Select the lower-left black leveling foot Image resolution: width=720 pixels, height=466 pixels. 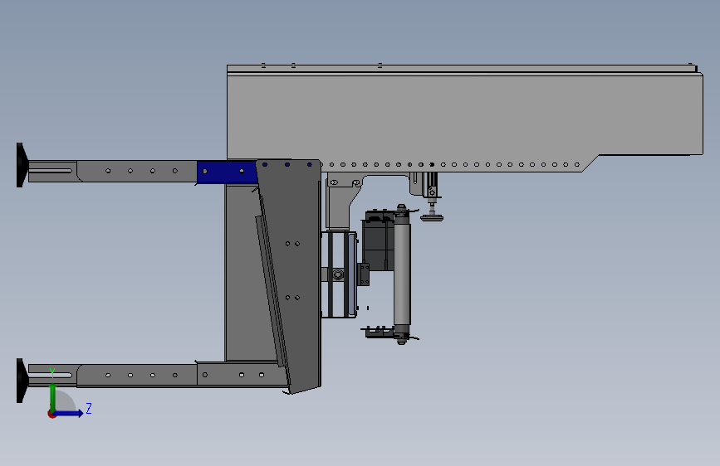click(22, 381)
